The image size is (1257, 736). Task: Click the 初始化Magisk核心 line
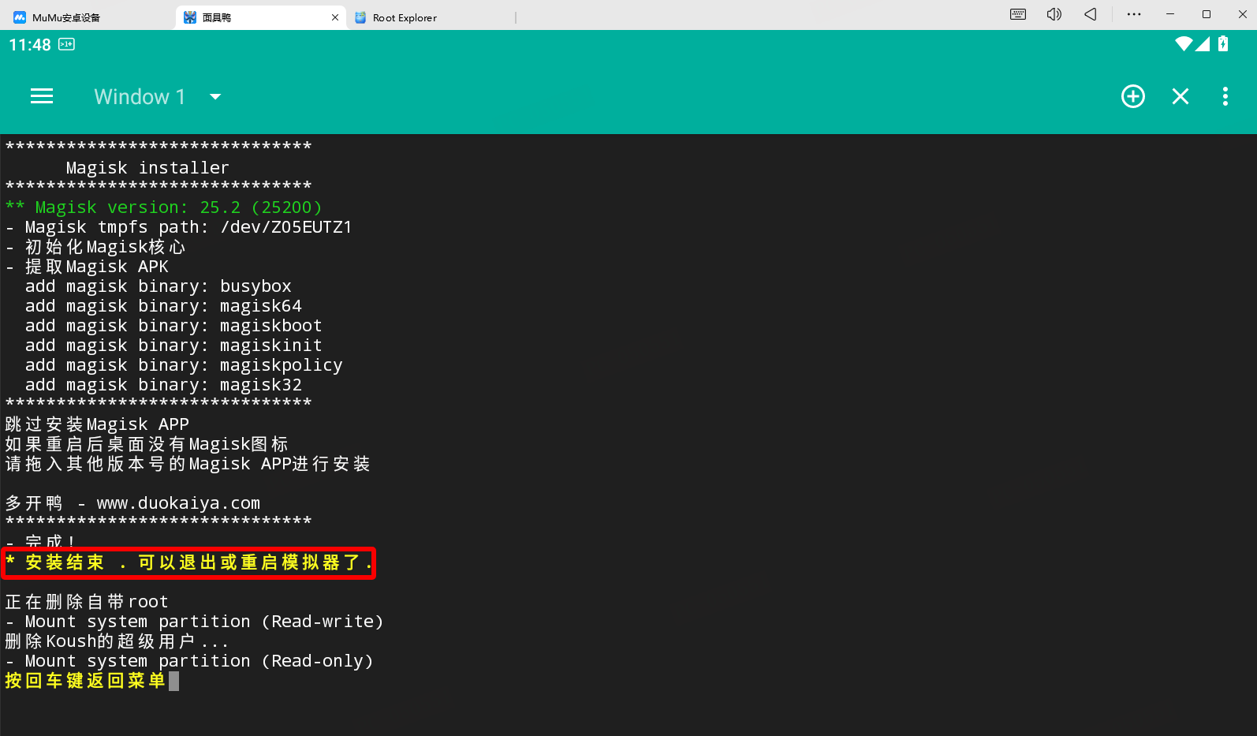(x=95, y=247)
